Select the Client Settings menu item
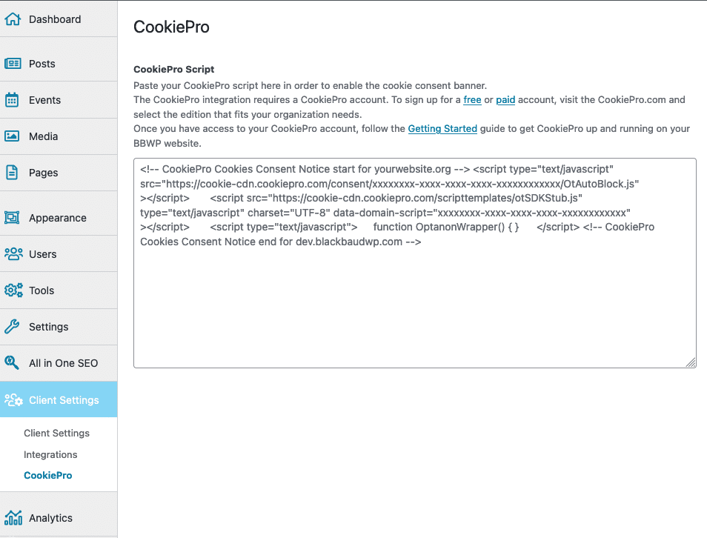 click(59, 399)
